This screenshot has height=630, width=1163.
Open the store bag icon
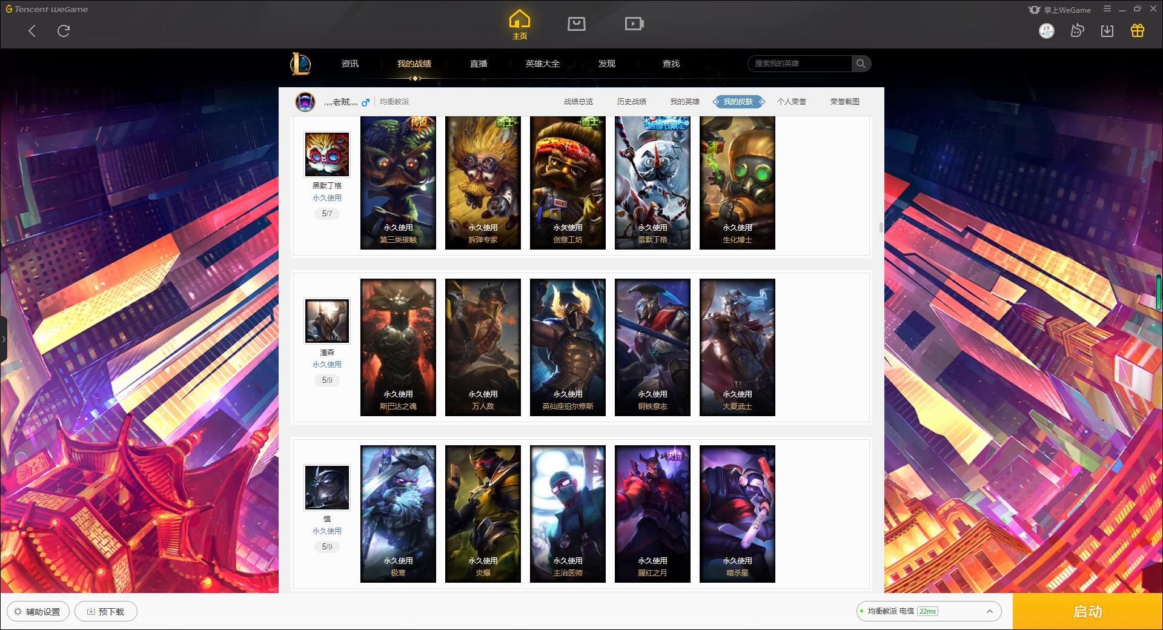577,24
